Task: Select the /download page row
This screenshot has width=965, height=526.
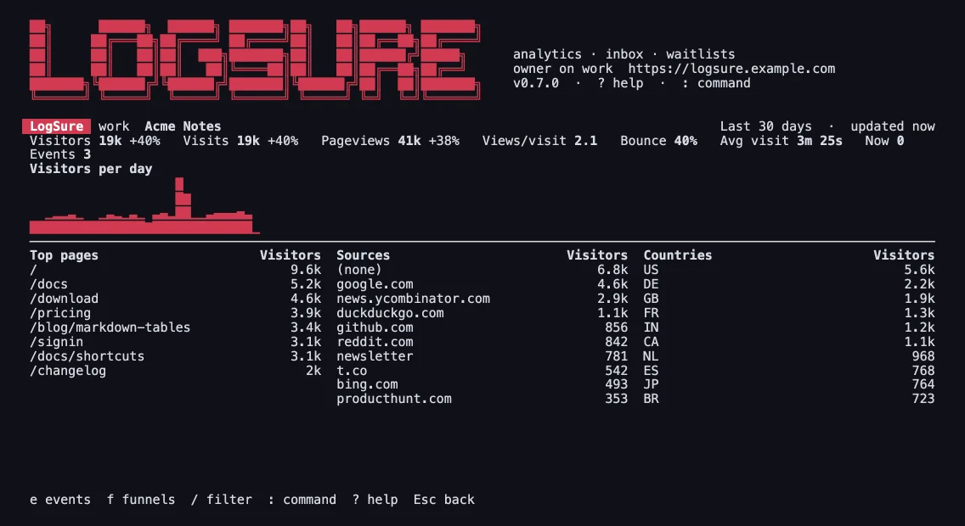Action: point(175,299)
